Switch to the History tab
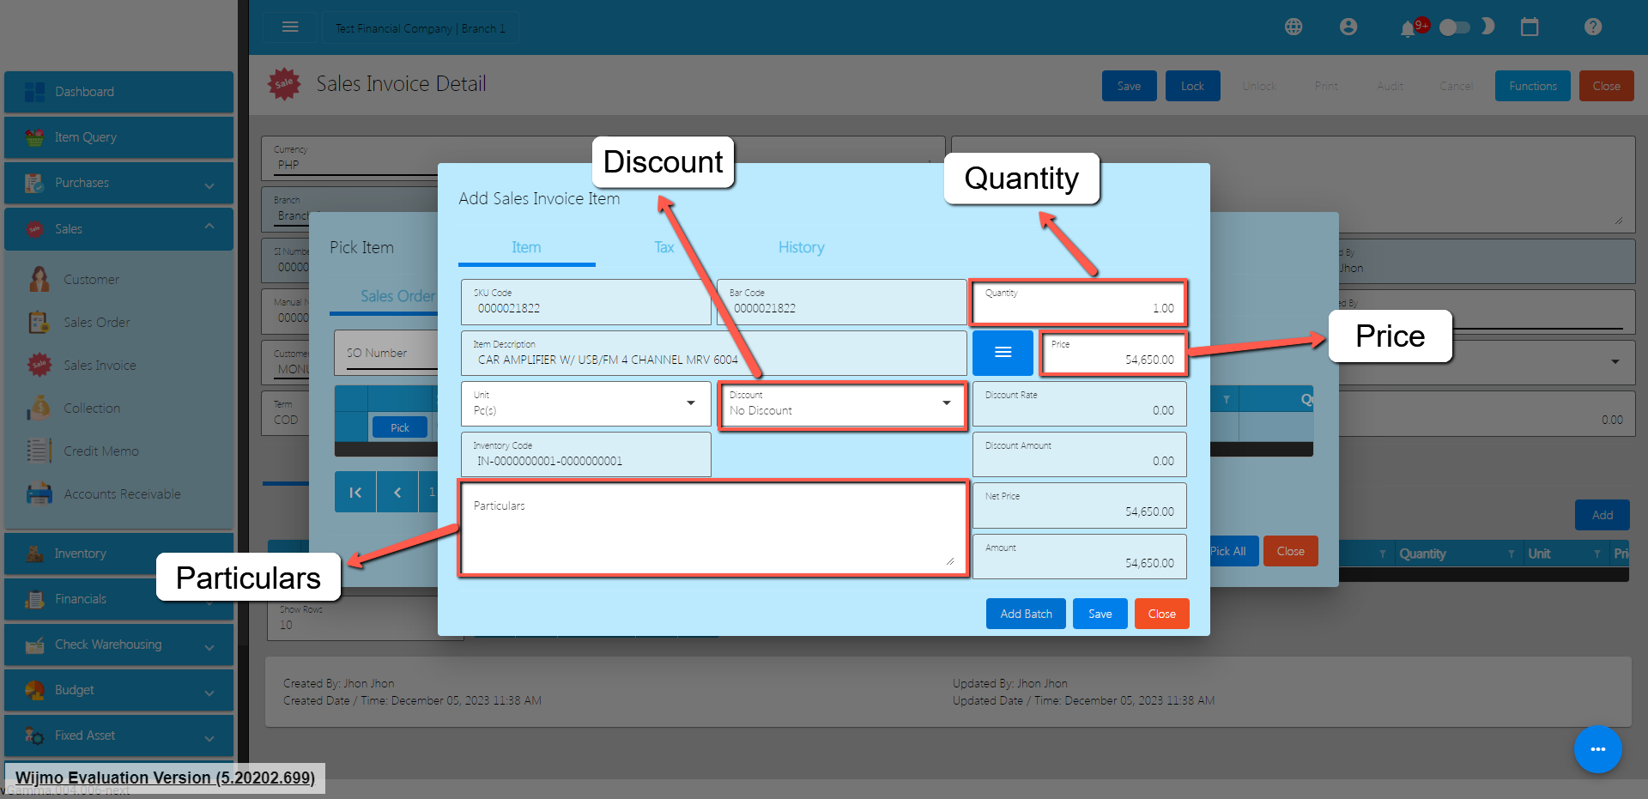 click(801, 248)
